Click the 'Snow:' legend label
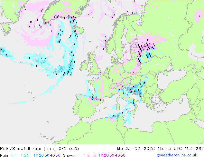This screenshot has height=158, width=204. click(x=69, y=155)
